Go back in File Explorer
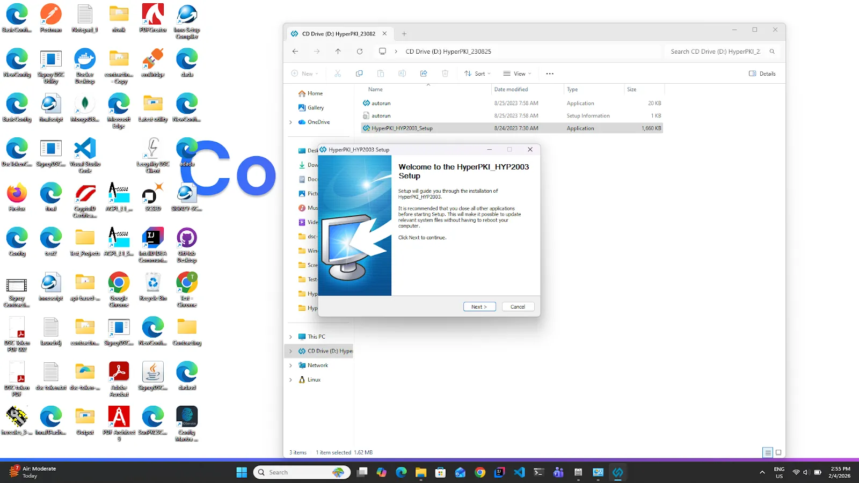859x483 pixels. pyautogui.click(x=295, y=52)
